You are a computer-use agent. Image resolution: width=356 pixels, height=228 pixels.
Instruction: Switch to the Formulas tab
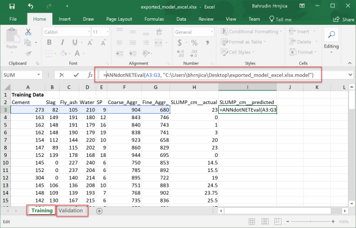click(154, 19)
